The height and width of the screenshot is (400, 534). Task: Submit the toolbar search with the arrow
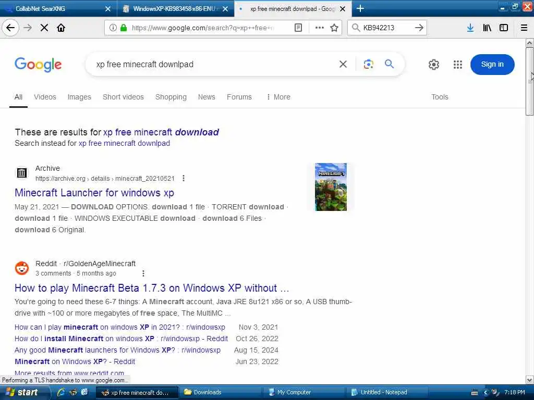pos(419,28)
